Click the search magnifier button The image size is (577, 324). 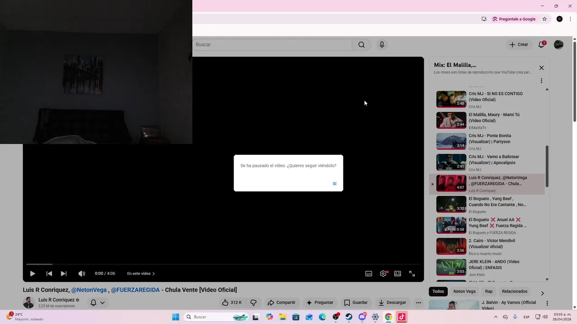[362, 45]
